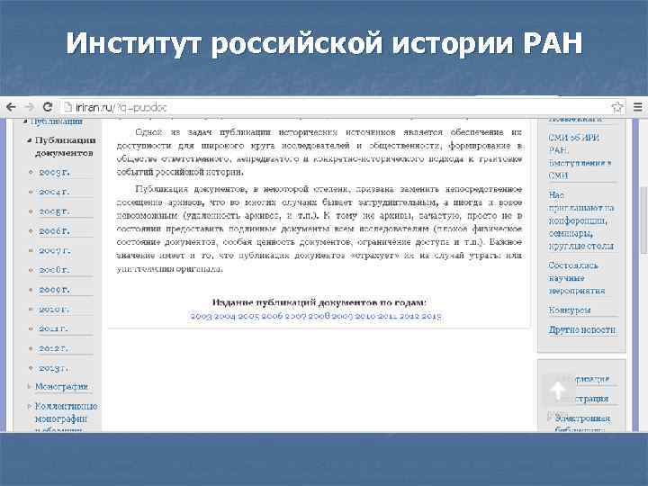Open year 2003 link below article
Viewport: 648px width, 486px height.
[x=202, y=316]
